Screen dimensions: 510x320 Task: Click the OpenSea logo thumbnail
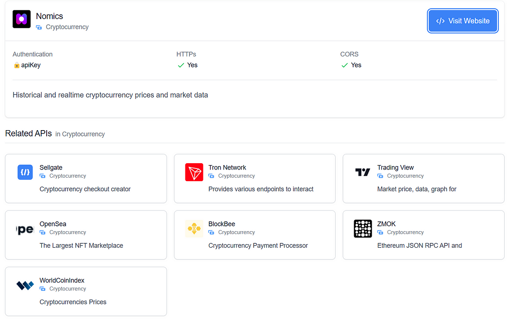tap(25, 229)
